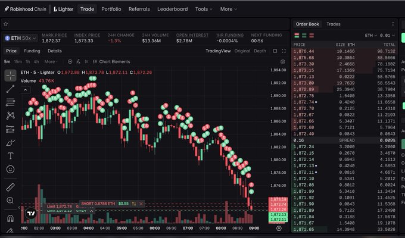
Task: Select the Price chart tab
Action: [11, 51]
